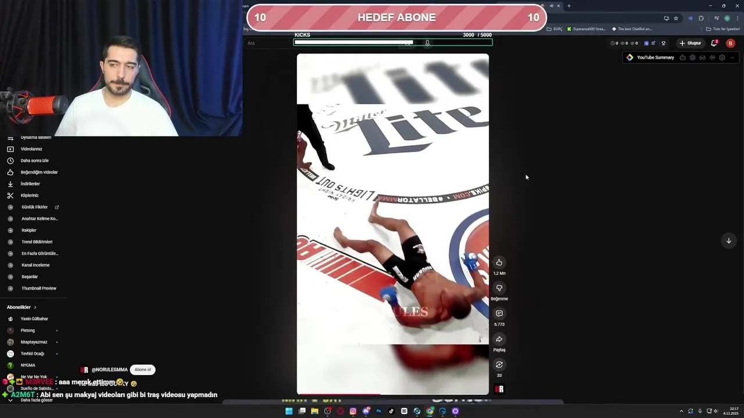Open a new browser tab
This screenshot has height=418, width=744.
(568, 6)
